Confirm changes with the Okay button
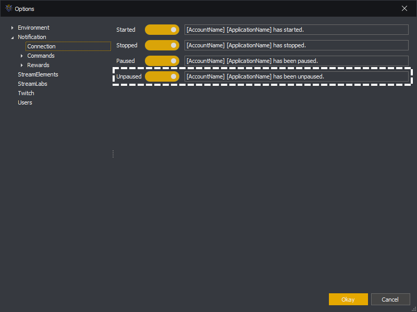 click(348, 300)
